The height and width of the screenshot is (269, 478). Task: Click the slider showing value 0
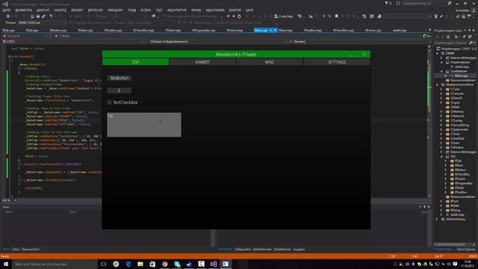coord(119,90)
